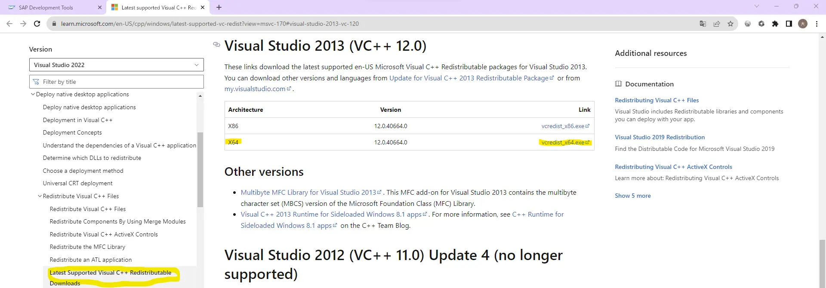Open Visual Studio 2019 Redistribution resource
826x288 pixels.
tap(660, 137)
